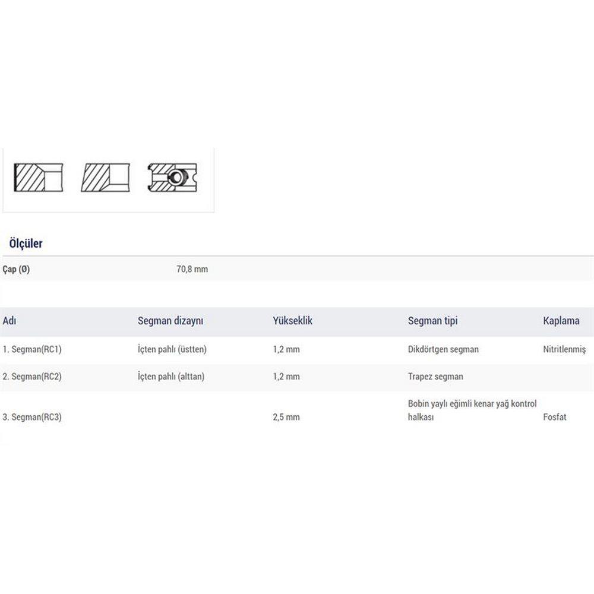The image size is (594, 594).
Task: Click the İçten pahlı (üstten) cell
Action: [x=172, y=349]
